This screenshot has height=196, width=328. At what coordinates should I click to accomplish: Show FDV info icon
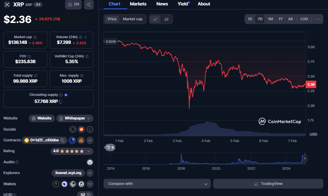29,56
